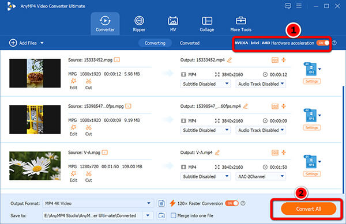Image resolution: width=346 pixels, height=224 pixels.
Task: Click info icon next to V-A.mpg source
Action: click(x=105, y=153)
